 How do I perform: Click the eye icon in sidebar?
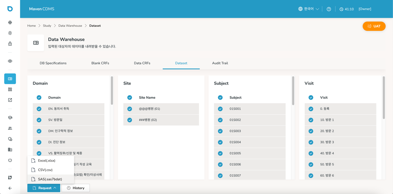pyautogui.click(x=10, y=61)
